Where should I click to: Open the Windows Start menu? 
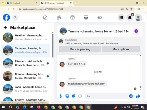(x=4, y=107)
